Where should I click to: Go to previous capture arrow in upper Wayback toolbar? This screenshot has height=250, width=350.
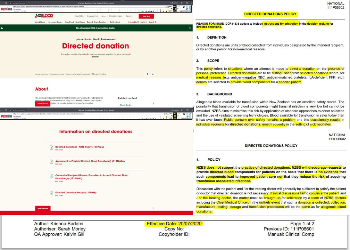click(x=171, y=9)
